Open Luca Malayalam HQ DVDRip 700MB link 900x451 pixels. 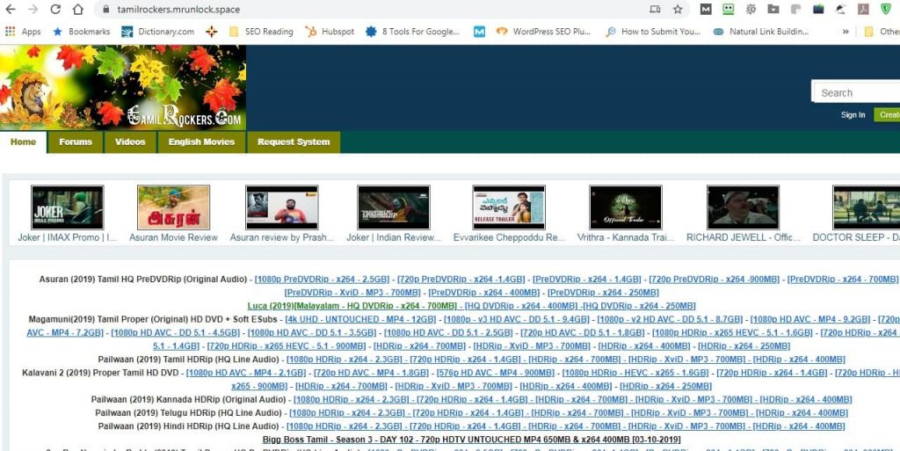(352, 306)
